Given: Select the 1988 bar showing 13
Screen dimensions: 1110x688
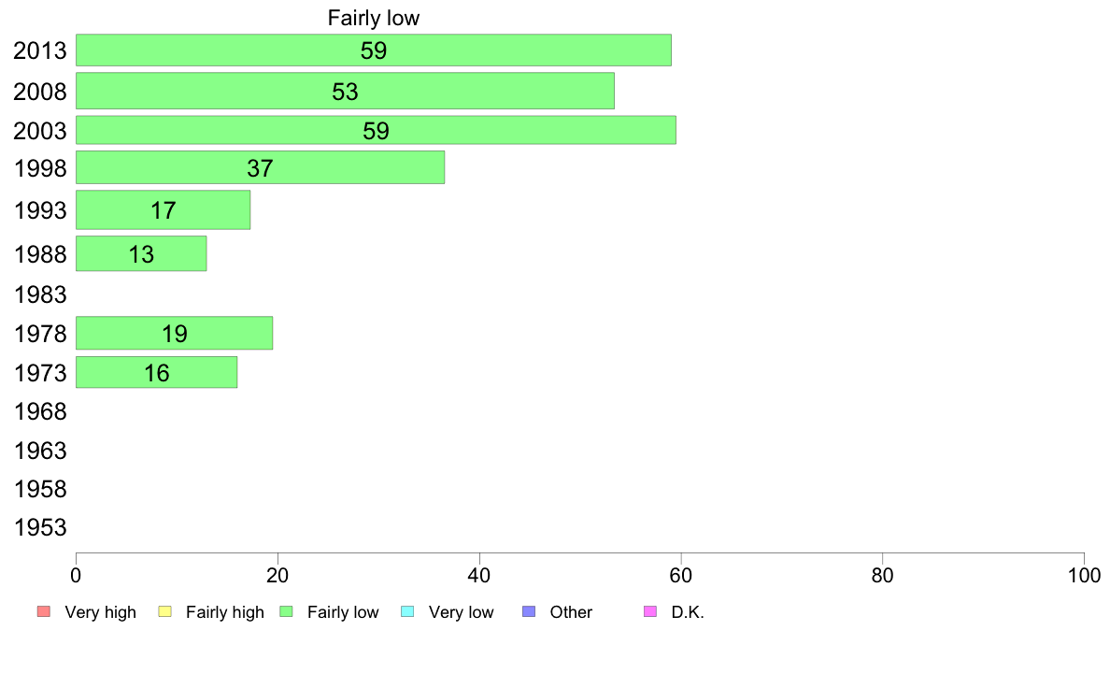Looking at the screenshot, I should pos(142,253).
